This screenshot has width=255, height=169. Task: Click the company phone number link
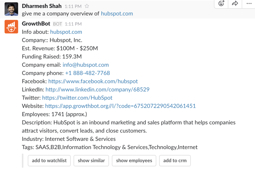click(x=88, y=73)
